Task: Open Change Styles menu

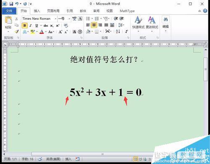Action: [x=152, y=24]
